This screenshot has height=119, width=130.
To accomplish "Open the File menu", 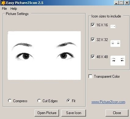I will (x=4, y=9).
